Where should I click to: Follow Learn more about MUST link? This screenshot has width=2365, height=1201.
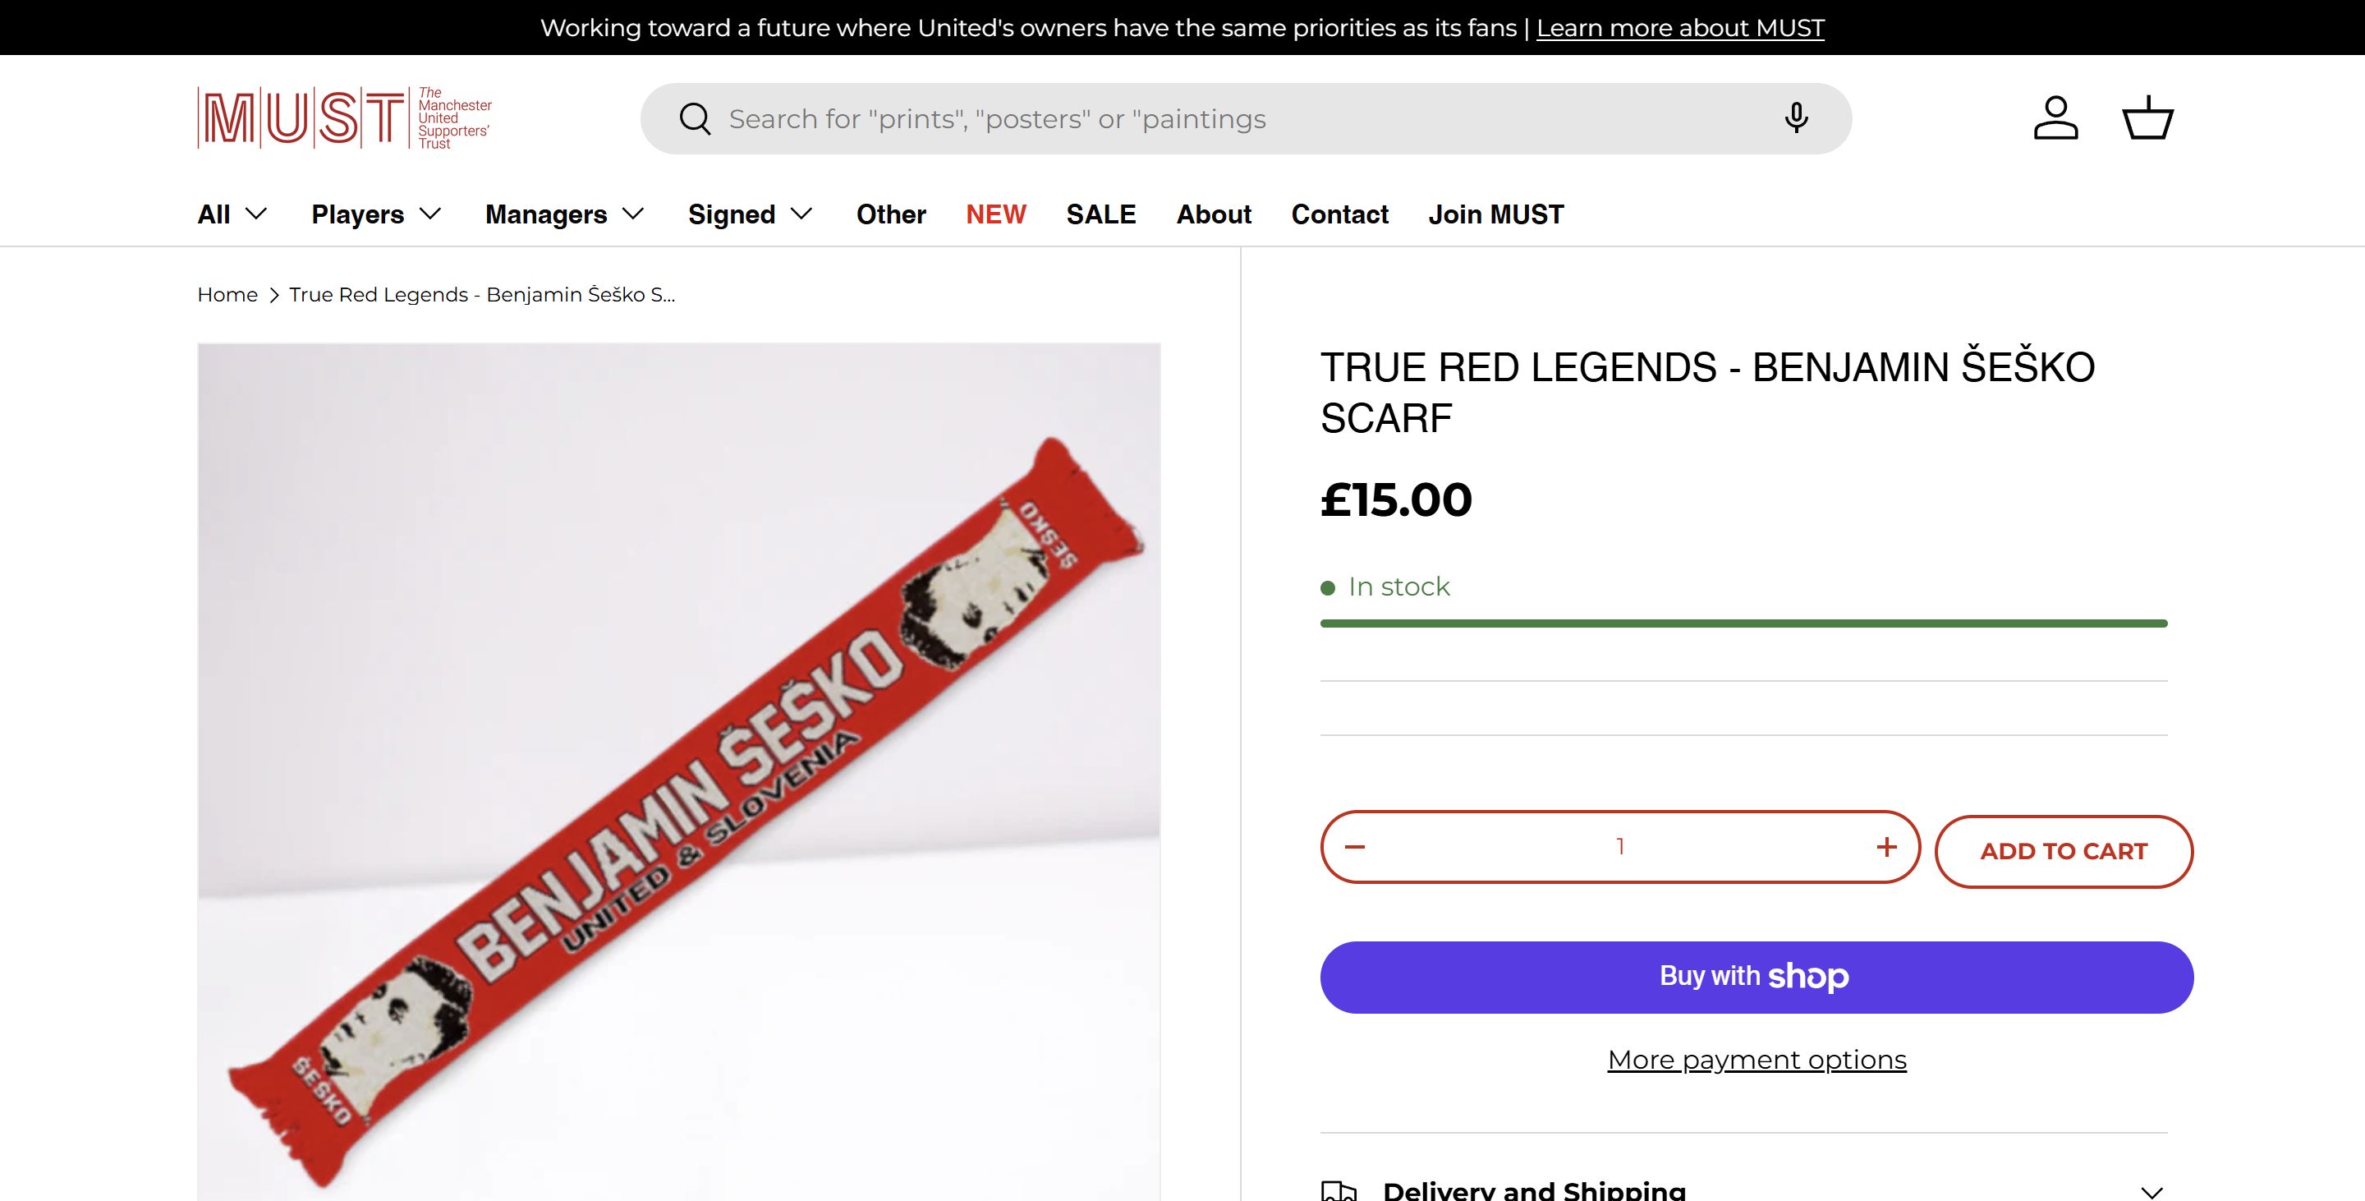pyautogui.click(x=1680, y=28)
